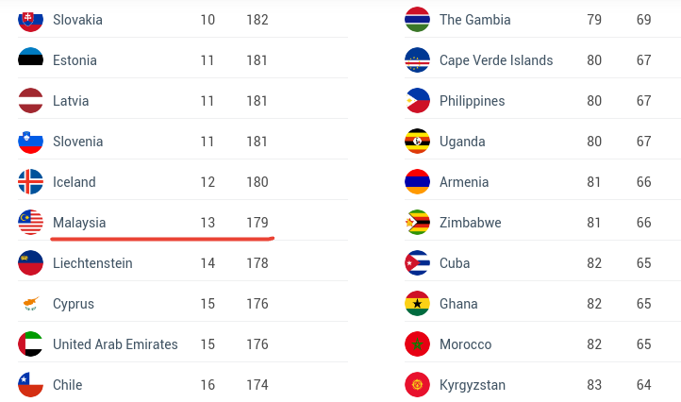Screen dimensions: 681x402
Task: Open the Cape Verde Islands entry
Action: (496, 60)
